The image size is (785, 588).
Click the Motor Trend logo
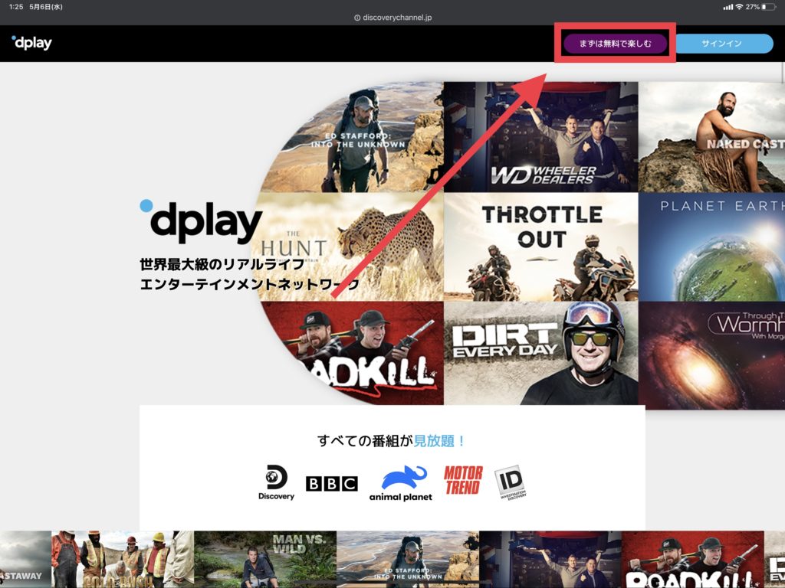tap(463, 480)
